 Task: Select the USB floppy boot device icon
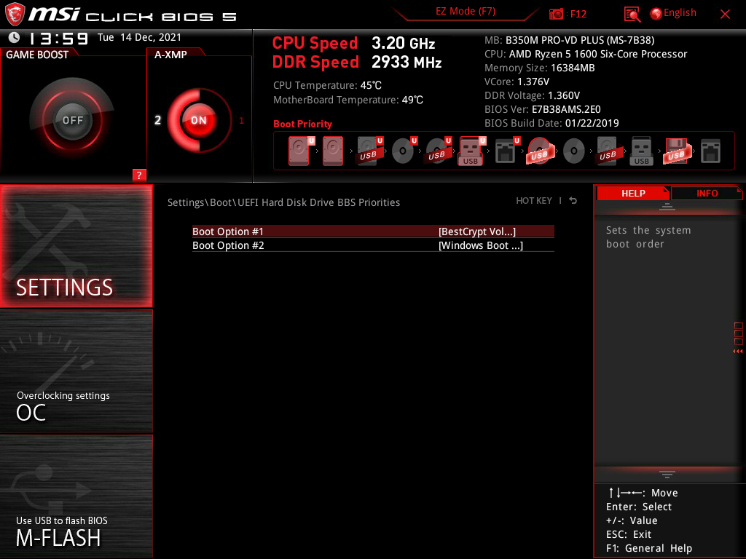coord(676,151)
